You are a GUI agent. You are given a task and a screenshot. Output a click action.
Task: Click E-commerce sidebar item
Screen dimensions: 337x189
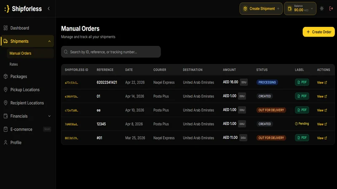(x=27, y=129)
